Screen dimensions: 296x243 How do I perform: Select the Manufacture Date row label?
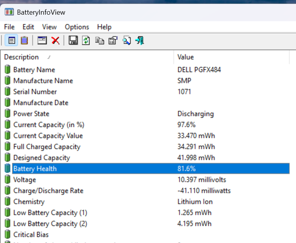[41, 103]
